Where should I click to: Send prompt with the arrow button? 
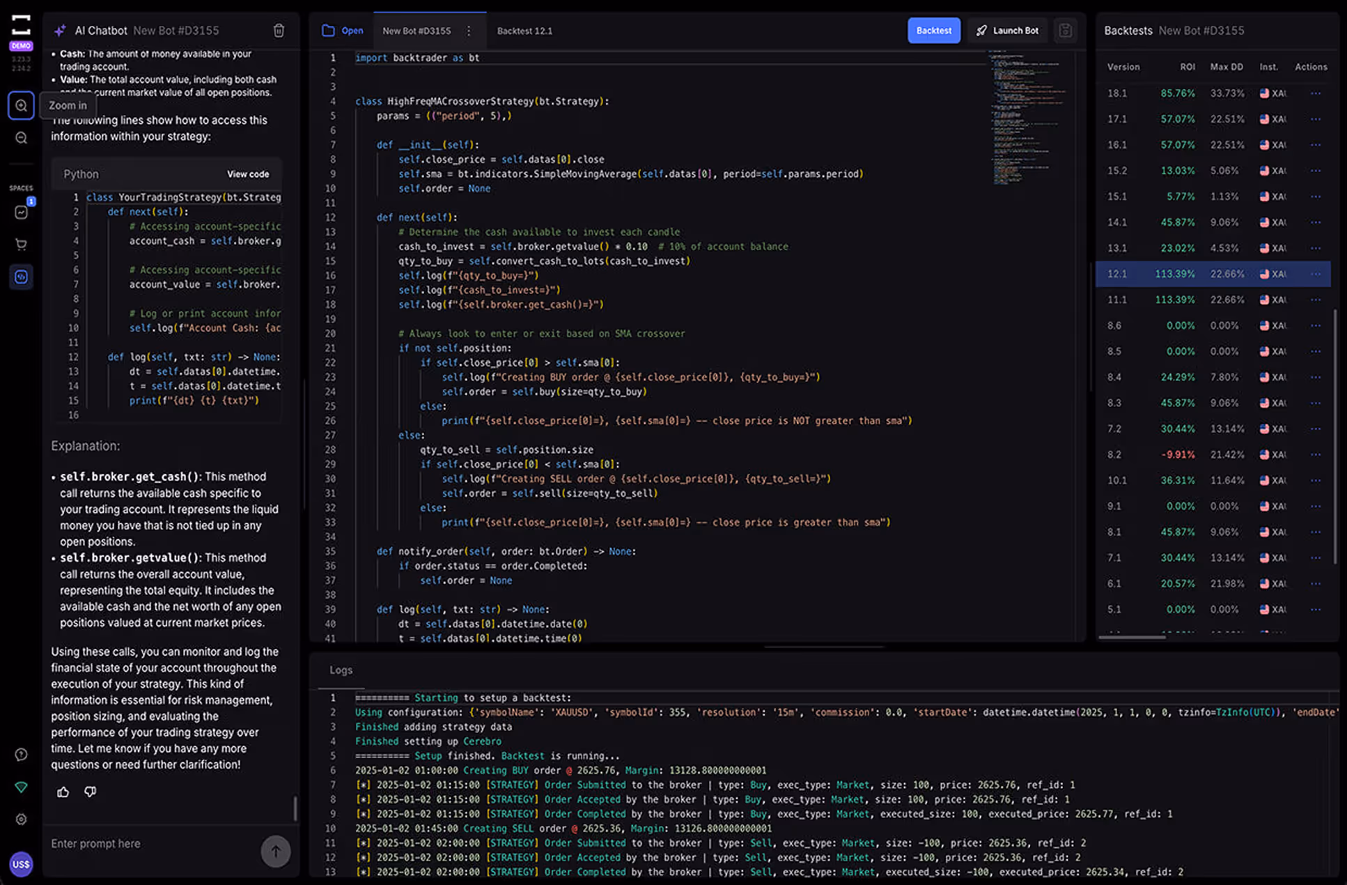click(276, 851)
